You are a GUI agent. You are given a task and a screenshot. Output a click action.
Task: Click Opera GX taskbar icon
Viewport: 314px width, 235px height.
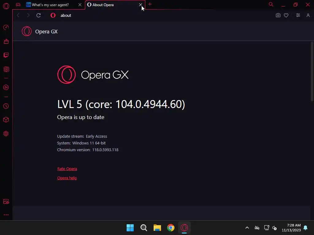point(184,228)
